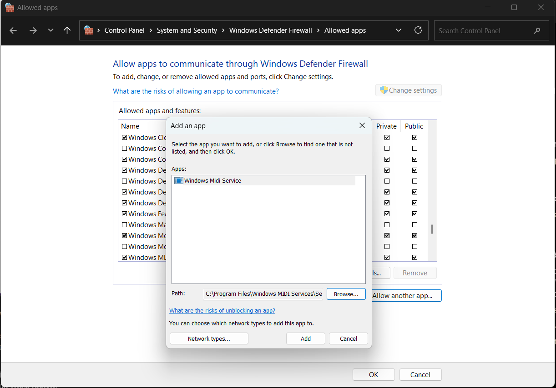Viewport: 556px width, 388px height.
Task: Toggle the Windows Fea row name checkbox
Action: pos(124,214)
